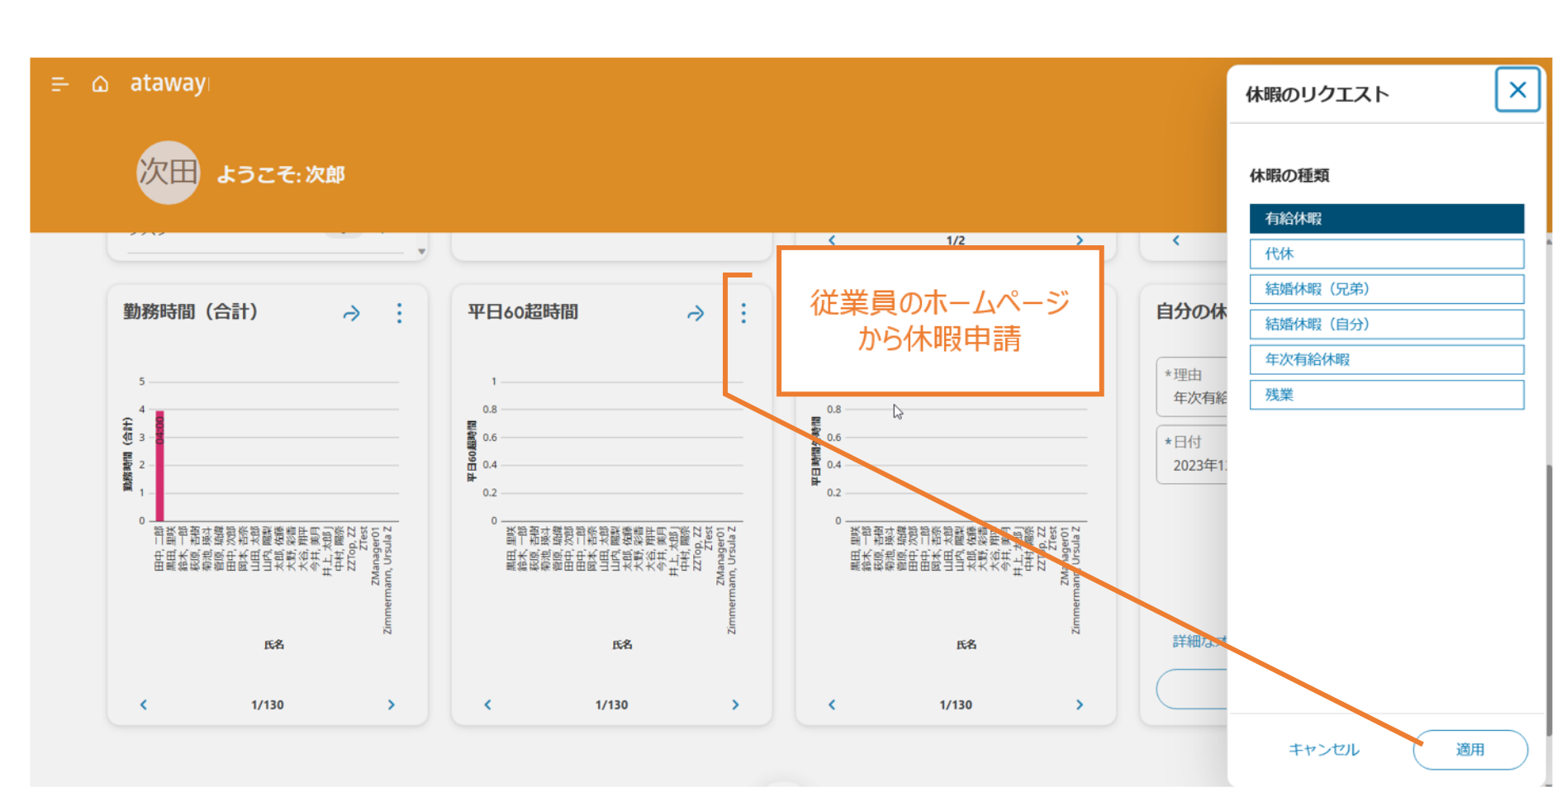Choose 年次有給休暇 from the list
This screenshot has width=1562, height=806.
point(1386,360)
